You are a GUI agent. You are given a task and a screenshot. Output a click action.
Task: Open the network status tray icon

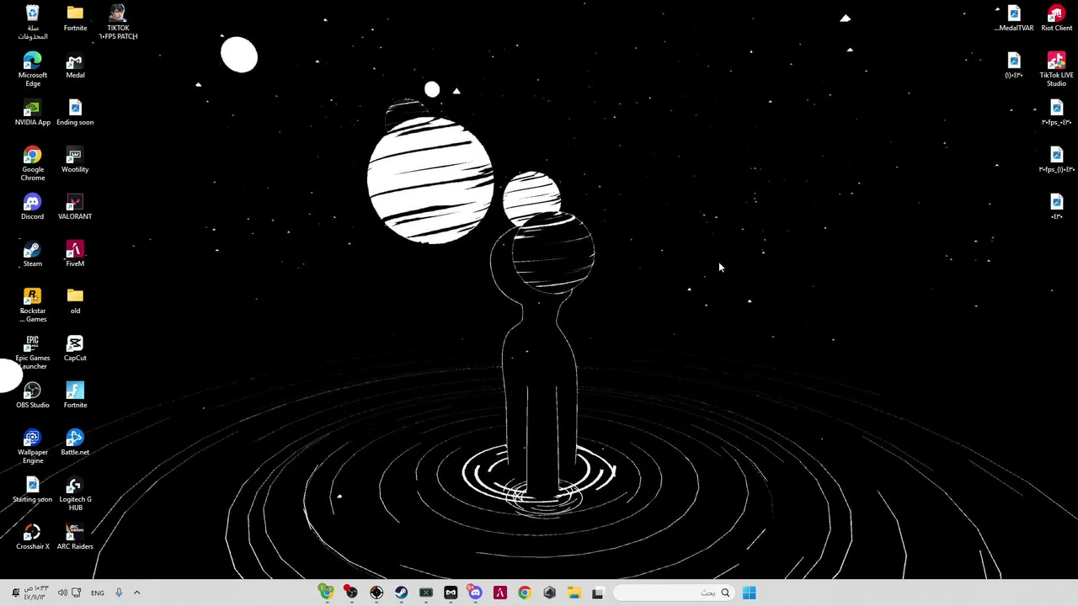tap(77, 593)
